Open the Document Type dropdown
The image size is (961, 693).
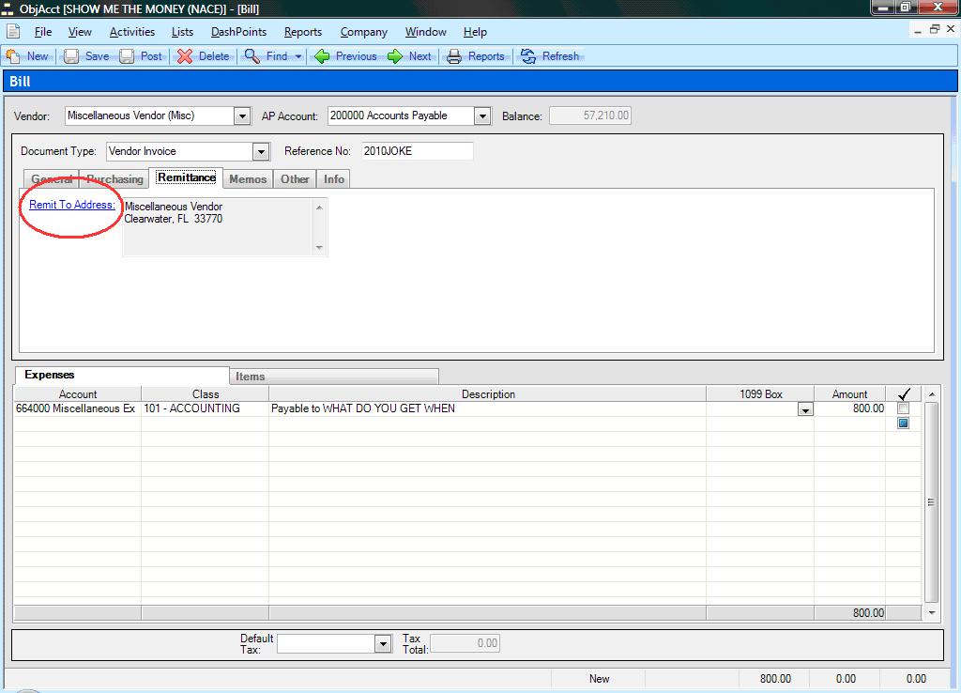click(261, 151)
